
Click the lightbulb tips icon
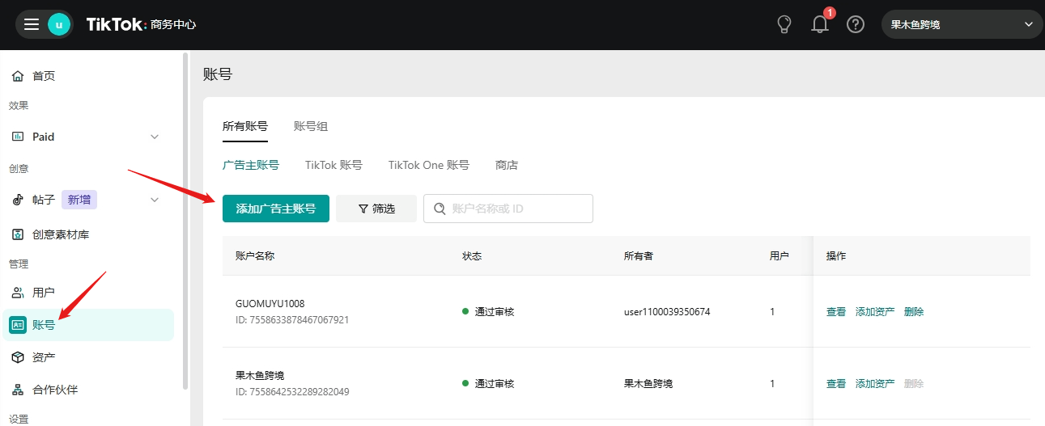pos(784,24)
